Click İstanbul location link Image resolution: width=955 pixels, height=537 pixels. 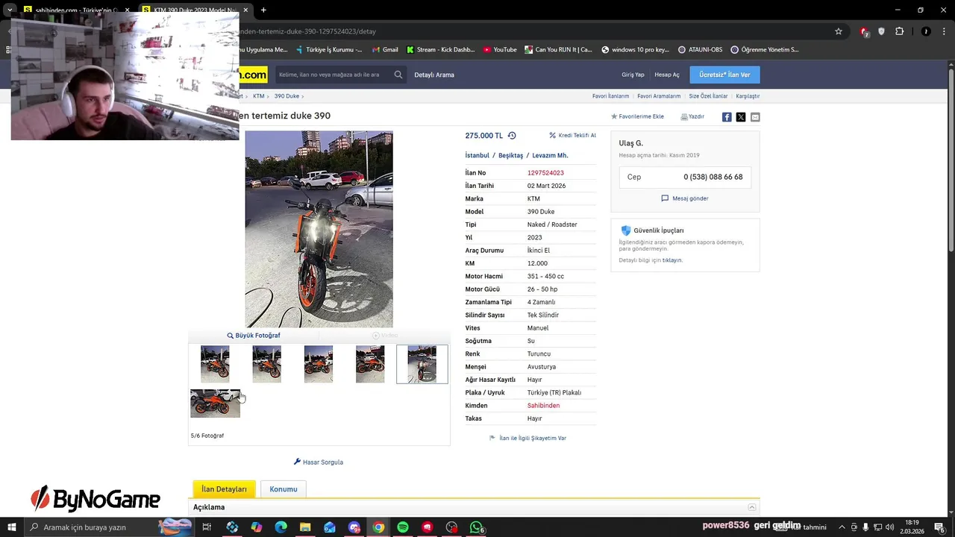(477, 155)
